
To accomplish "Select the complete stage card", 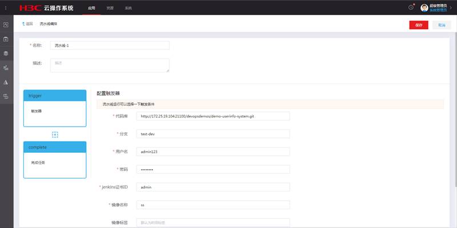I will (55, 158).
